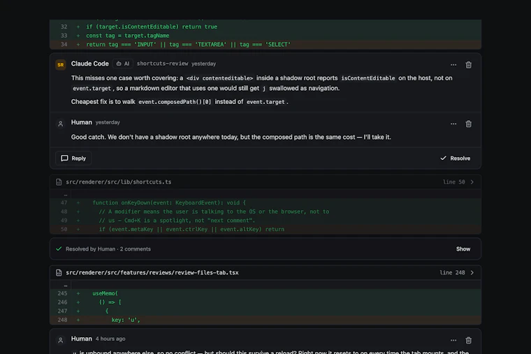
Task: Expand hidden lines above line 245
Action: [66, 286]
